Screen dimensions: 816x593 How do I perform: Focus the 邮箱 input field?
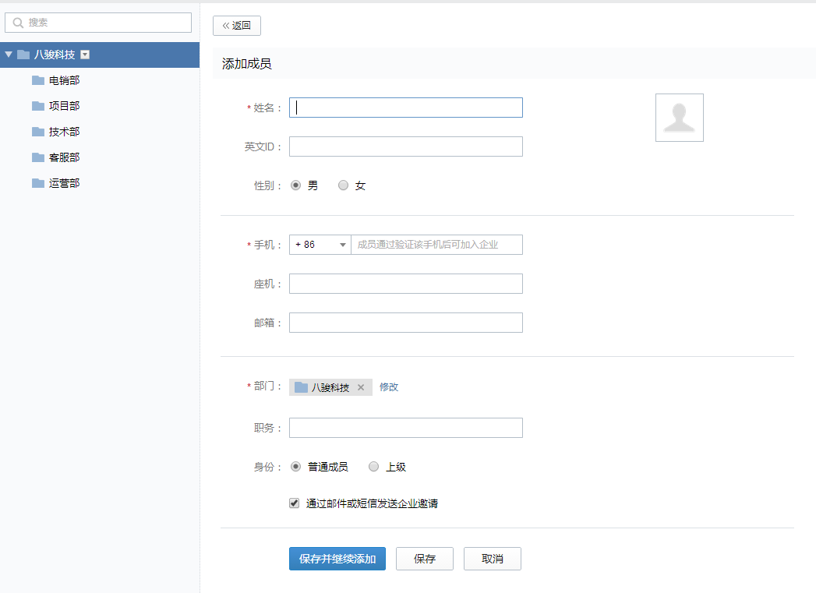[405, 323]
